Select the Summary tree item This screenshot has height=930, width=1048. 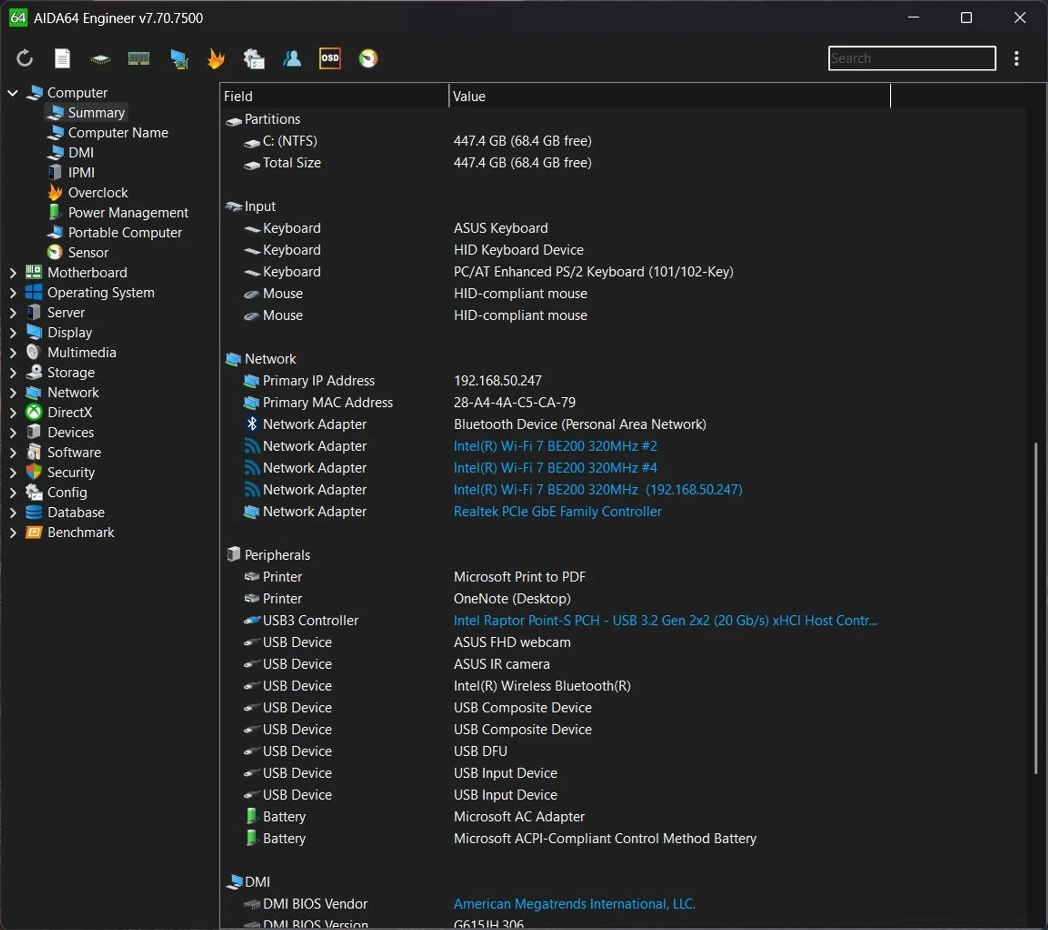[x=96, y=112]
